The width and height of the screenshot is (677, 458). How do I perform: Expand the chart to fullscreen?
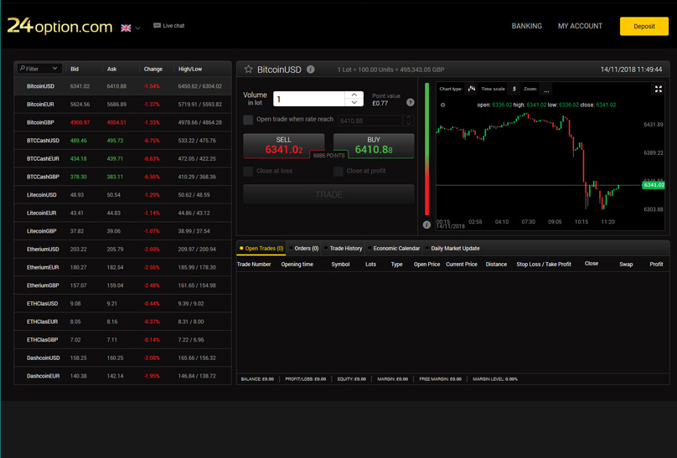point(658,89)
